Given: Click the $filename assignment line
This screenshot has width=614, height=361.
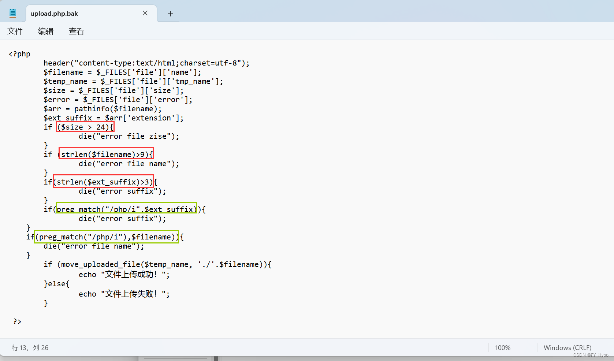Looking at the screenshot, I should pyautogui.click(x=122, y=72).
